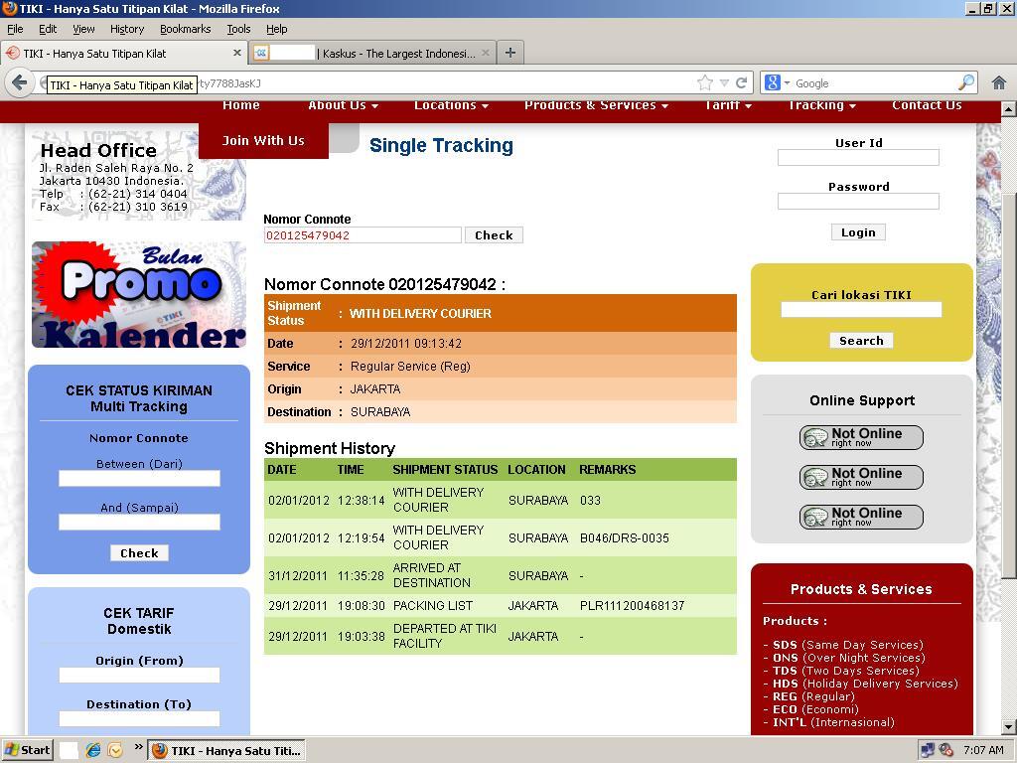Open a new tab with the plus button
Screen dimensions: 1017x763
pos(510,53)
